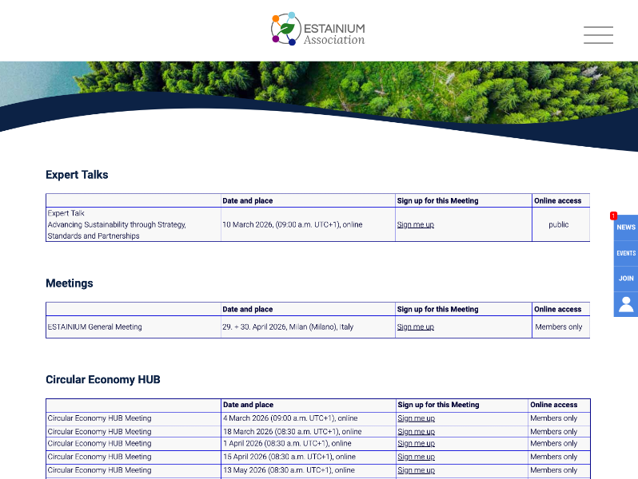This screenshot has height=479, width=638.
Task: Open the user profile icon in sidebar
Action: point(626,304)
